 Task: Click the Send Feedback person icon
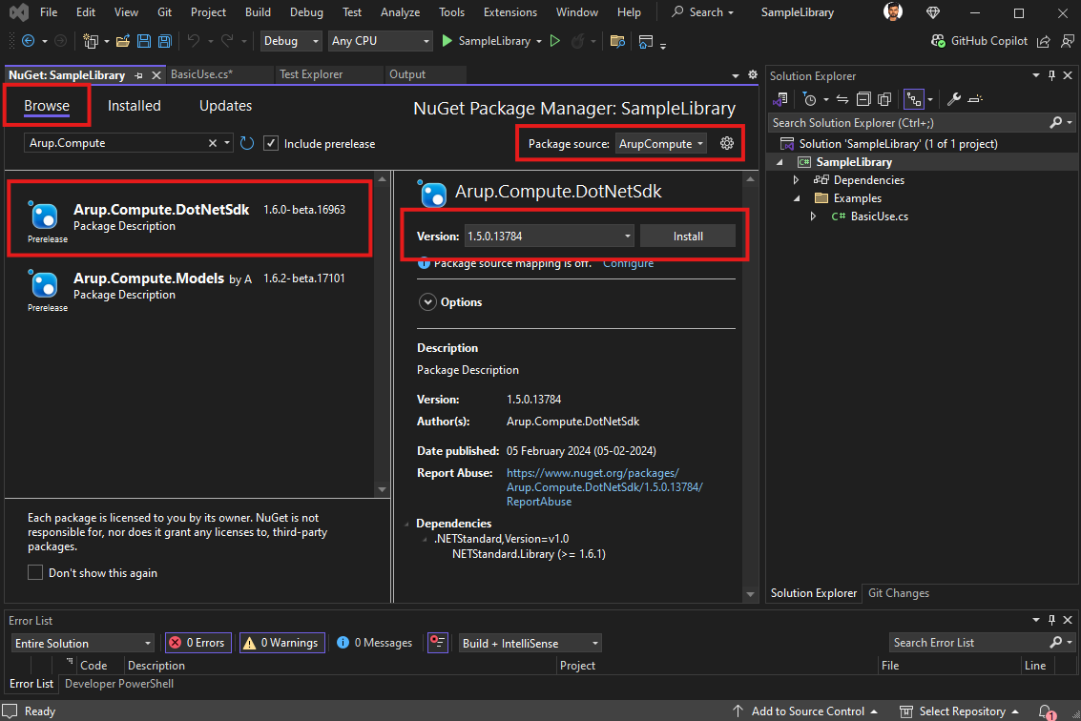click(x=1068, y=41)
